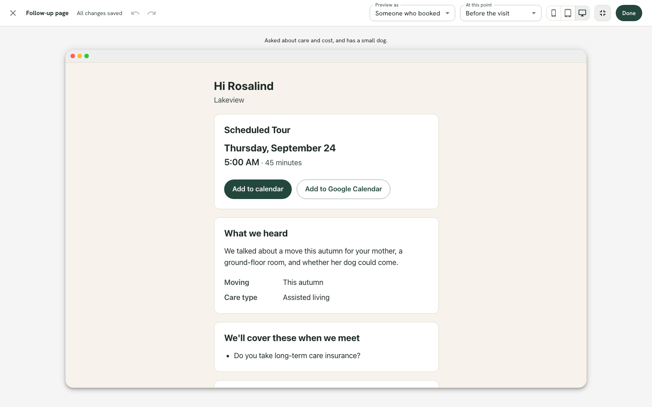
Task: Click Add to Google Calendar
Action: coord(344,189)
